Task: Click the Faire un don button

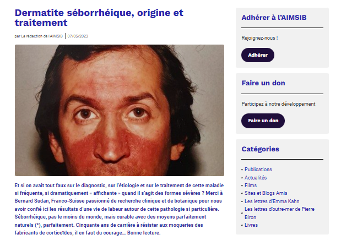Action: coord(263,121)
